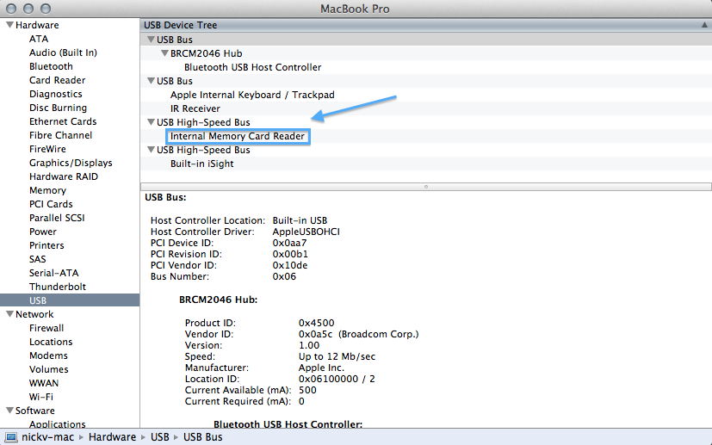
Task: Collapse USB High-Speed Bus above Built-in iSight
Action: tap(152, 150)
